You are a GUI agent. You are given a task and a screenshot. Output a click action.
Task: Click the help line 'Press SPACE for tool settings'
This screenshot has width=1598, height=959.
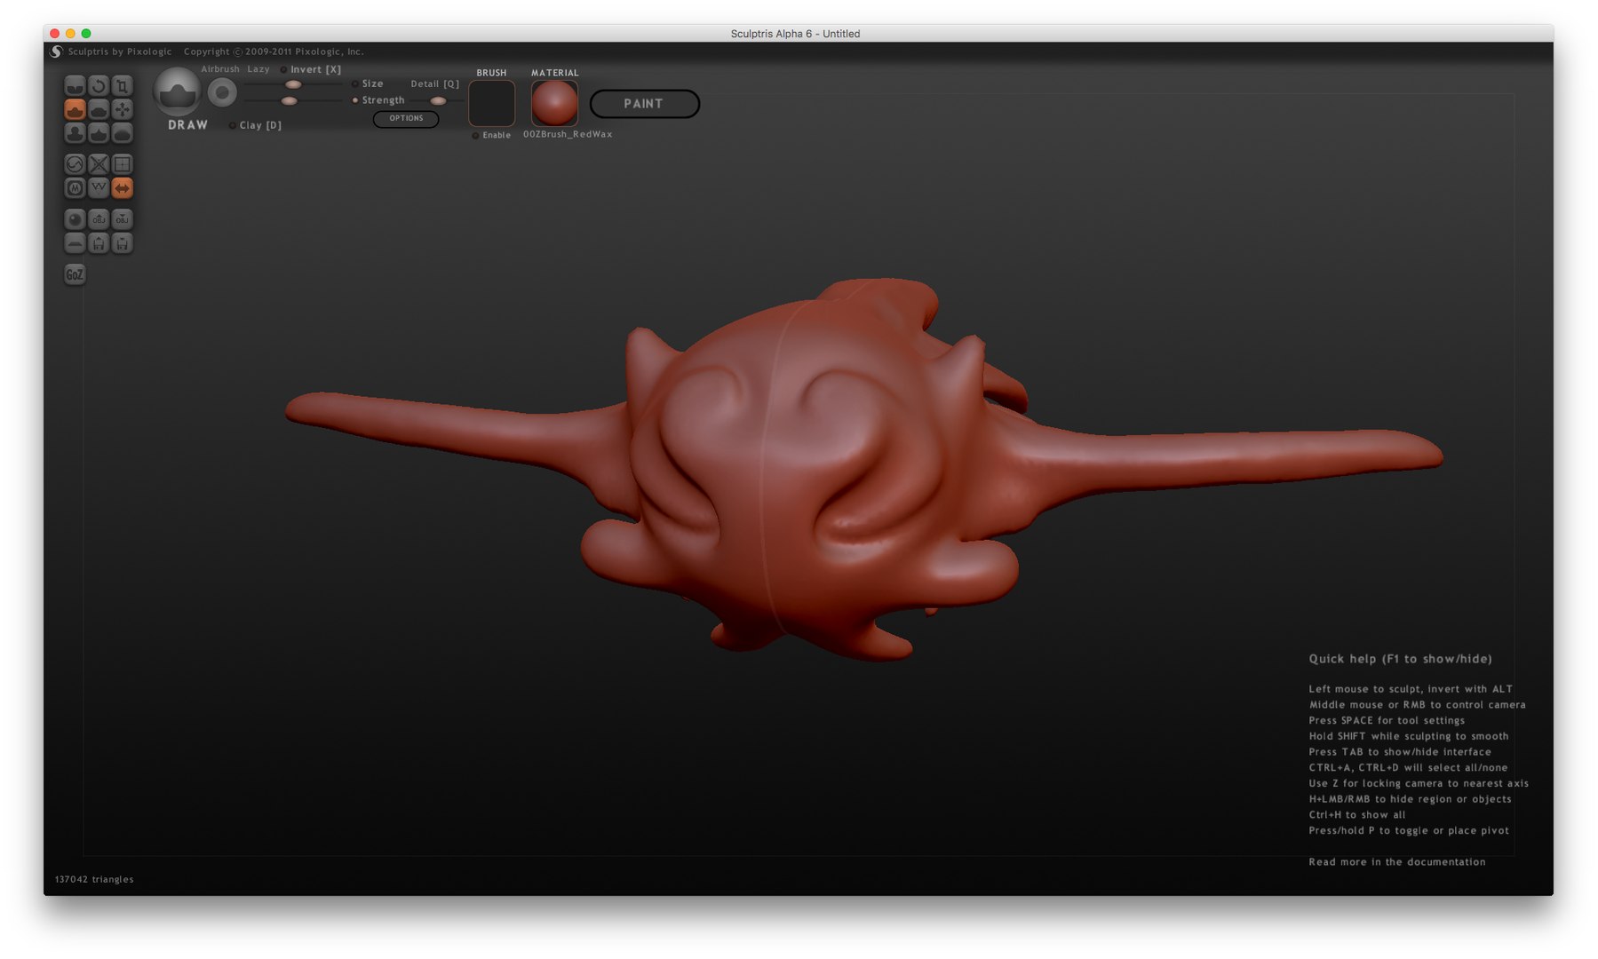[1387, 720]
